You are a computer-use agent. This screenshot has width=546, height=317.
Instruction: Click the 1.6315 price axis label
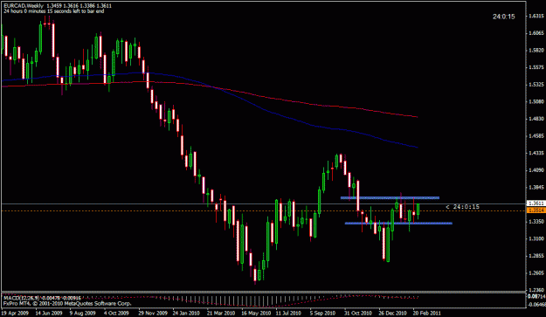pyautogui.click(x=536, y=16)
